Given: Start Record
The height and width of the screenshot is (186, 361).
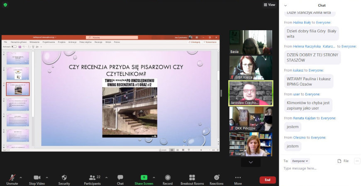Looking at the screenshot, I should click(168, 179).
